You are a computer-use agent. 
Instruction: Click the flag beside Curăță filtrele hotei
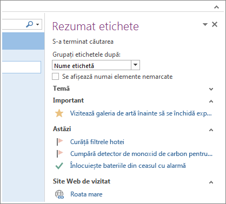(60, 142)
